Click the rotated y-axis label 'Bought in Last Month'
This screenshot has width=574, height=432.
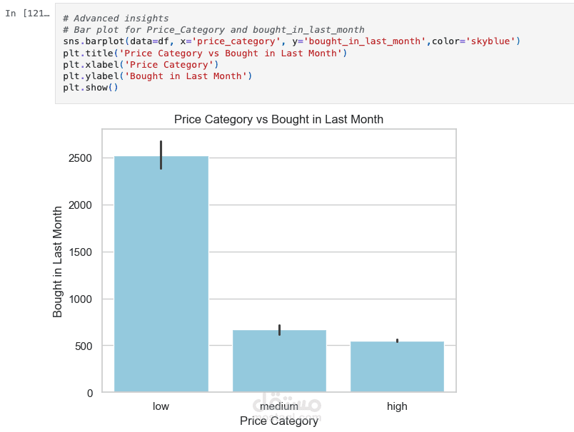[x=58, y=261]
